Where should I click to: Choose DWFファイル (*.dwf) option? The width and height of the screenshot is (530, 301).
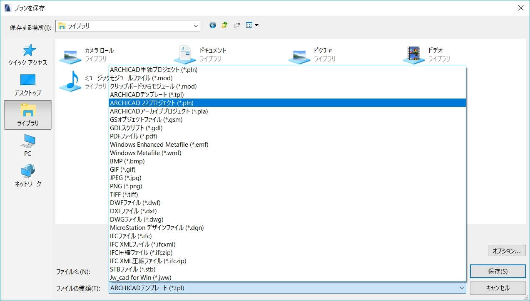click(x=287, y=203)
